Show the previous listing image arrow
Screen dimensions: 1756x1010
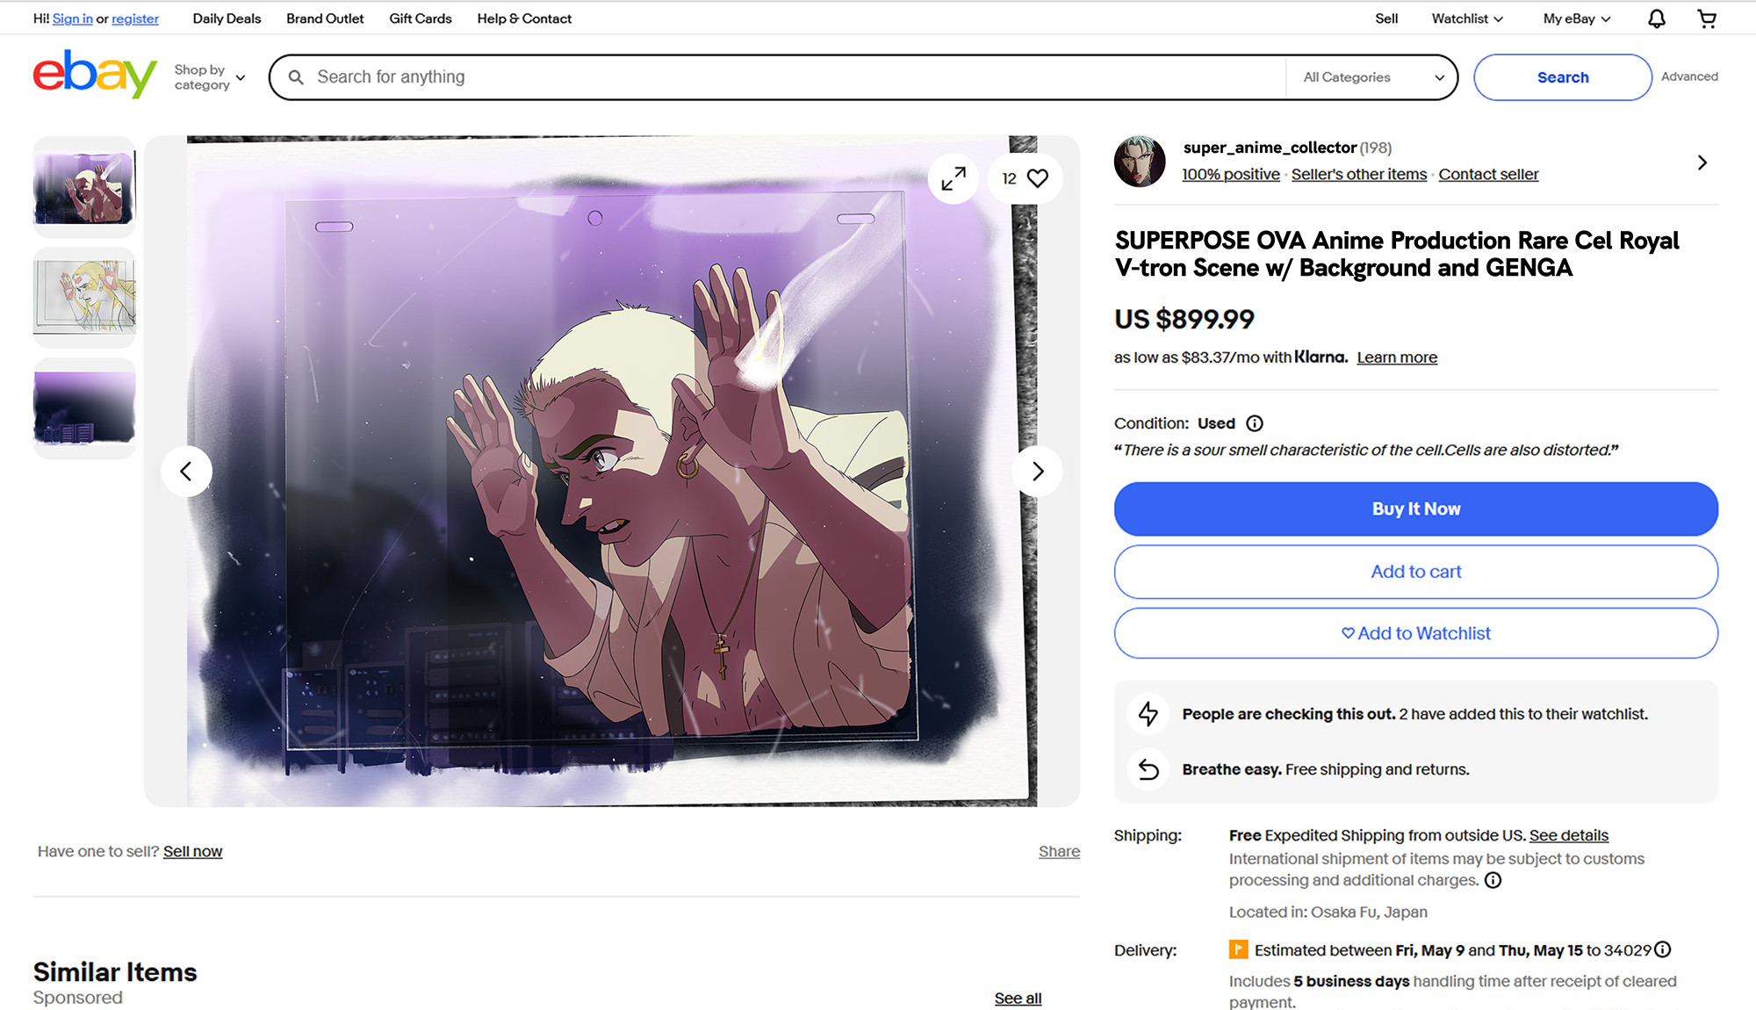pyautogui.click(x=186, y=472)
